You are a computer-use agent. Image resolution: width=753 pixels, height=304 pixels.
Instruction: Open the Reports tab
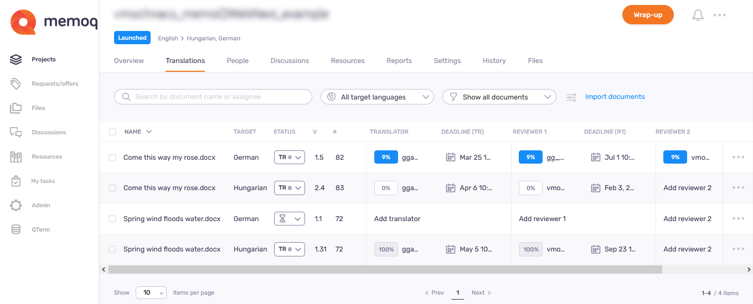(399, 61)
